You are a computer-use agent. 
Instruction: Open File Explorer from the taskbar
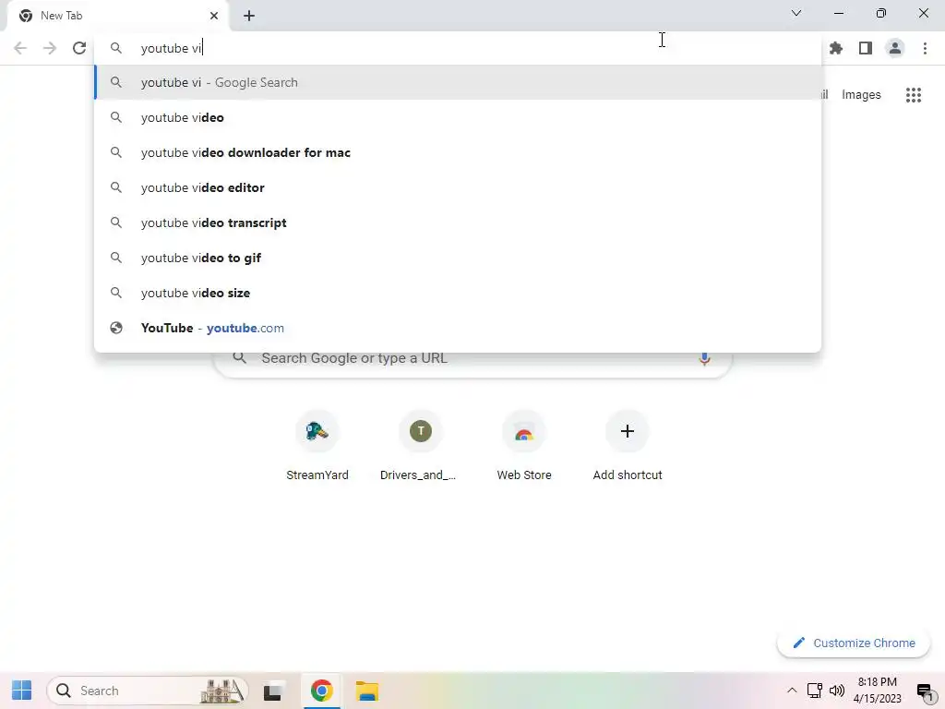[366, 691]
